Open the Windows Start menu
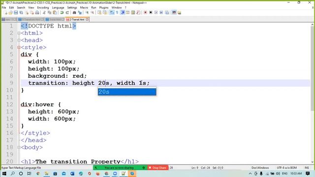 4,174
